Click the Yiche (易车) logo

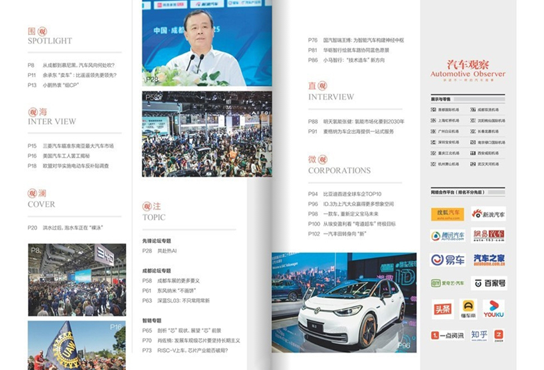click(447, 260)
